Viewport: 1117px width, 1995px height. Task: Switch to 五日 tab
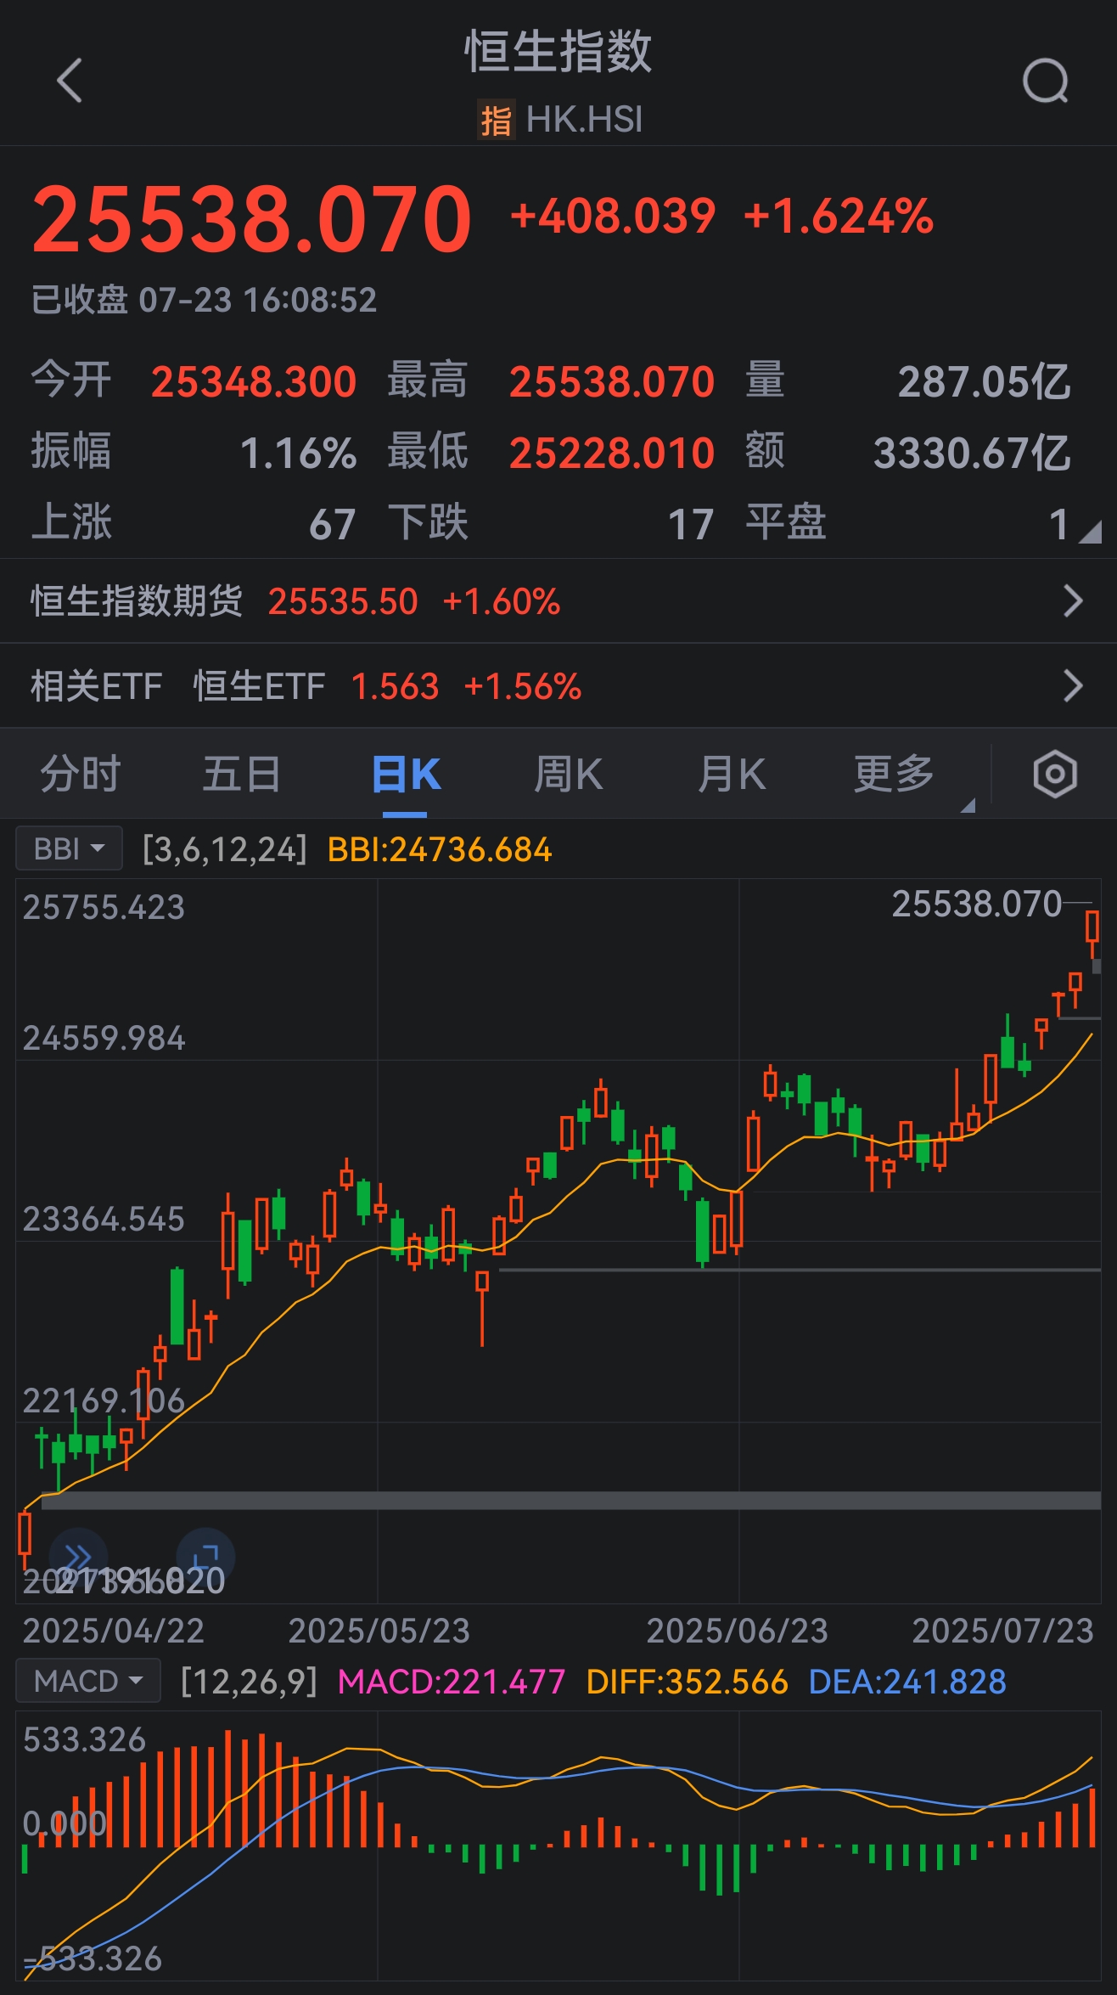(x=242, y=774)
